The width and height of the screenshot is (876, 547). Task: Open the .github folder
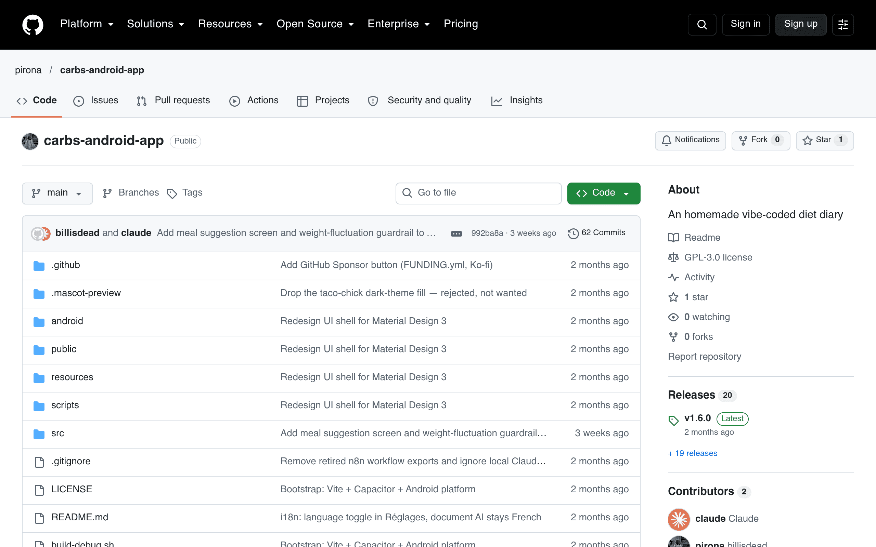tap(65, 265)
